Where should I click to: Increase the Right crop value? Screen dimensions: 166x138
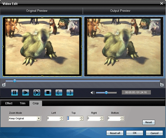click(102, 117)
